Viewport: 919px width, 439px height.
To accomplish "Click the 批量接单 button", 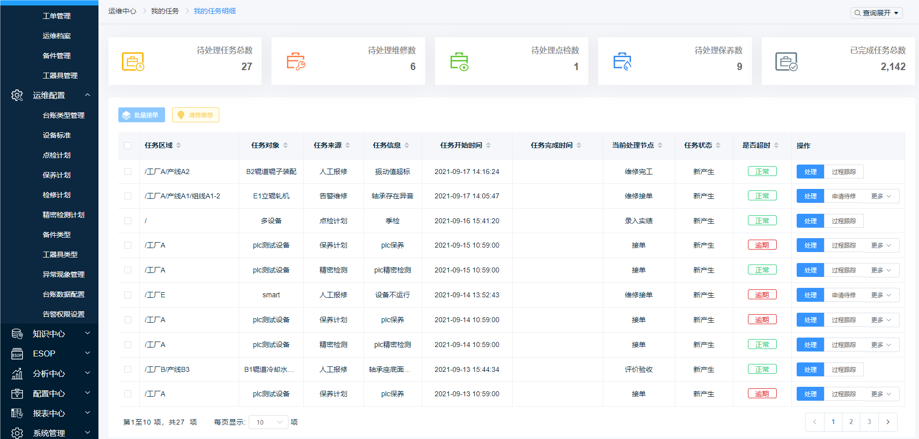I will click(x=142, y=115).
